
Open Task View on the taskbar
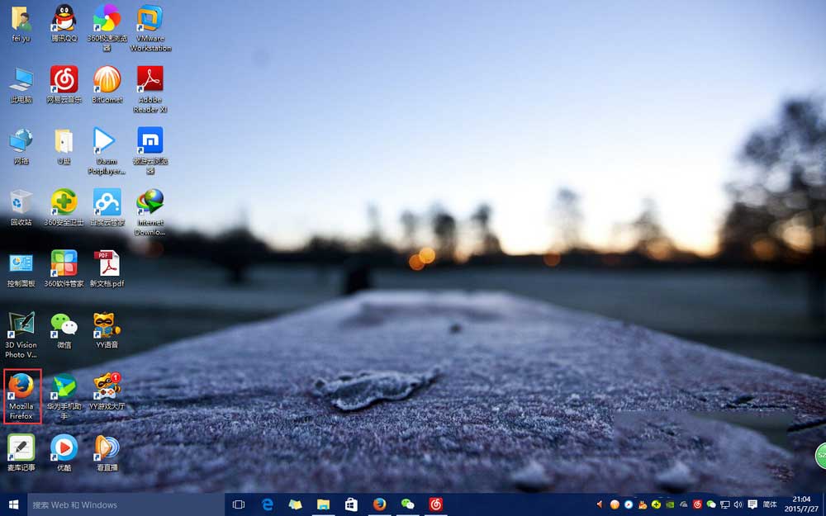[238, 504]
